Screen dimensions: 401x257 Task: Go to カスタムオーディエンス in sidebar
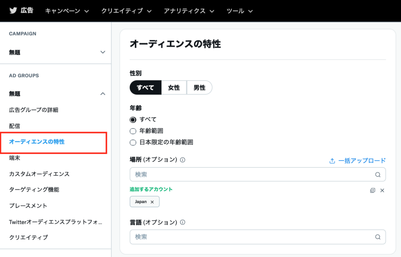pos(39,174)
